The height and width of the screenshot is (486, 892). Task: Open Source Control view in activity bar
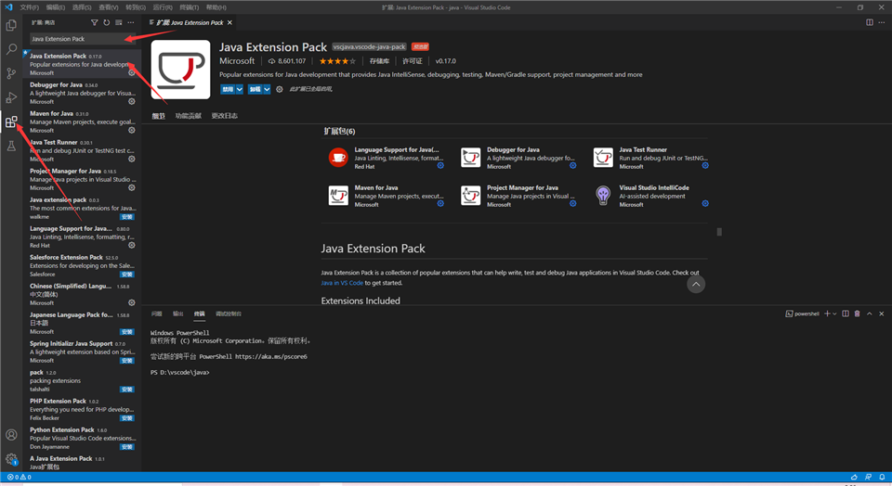pyautogui.click(x=11, y=73)
